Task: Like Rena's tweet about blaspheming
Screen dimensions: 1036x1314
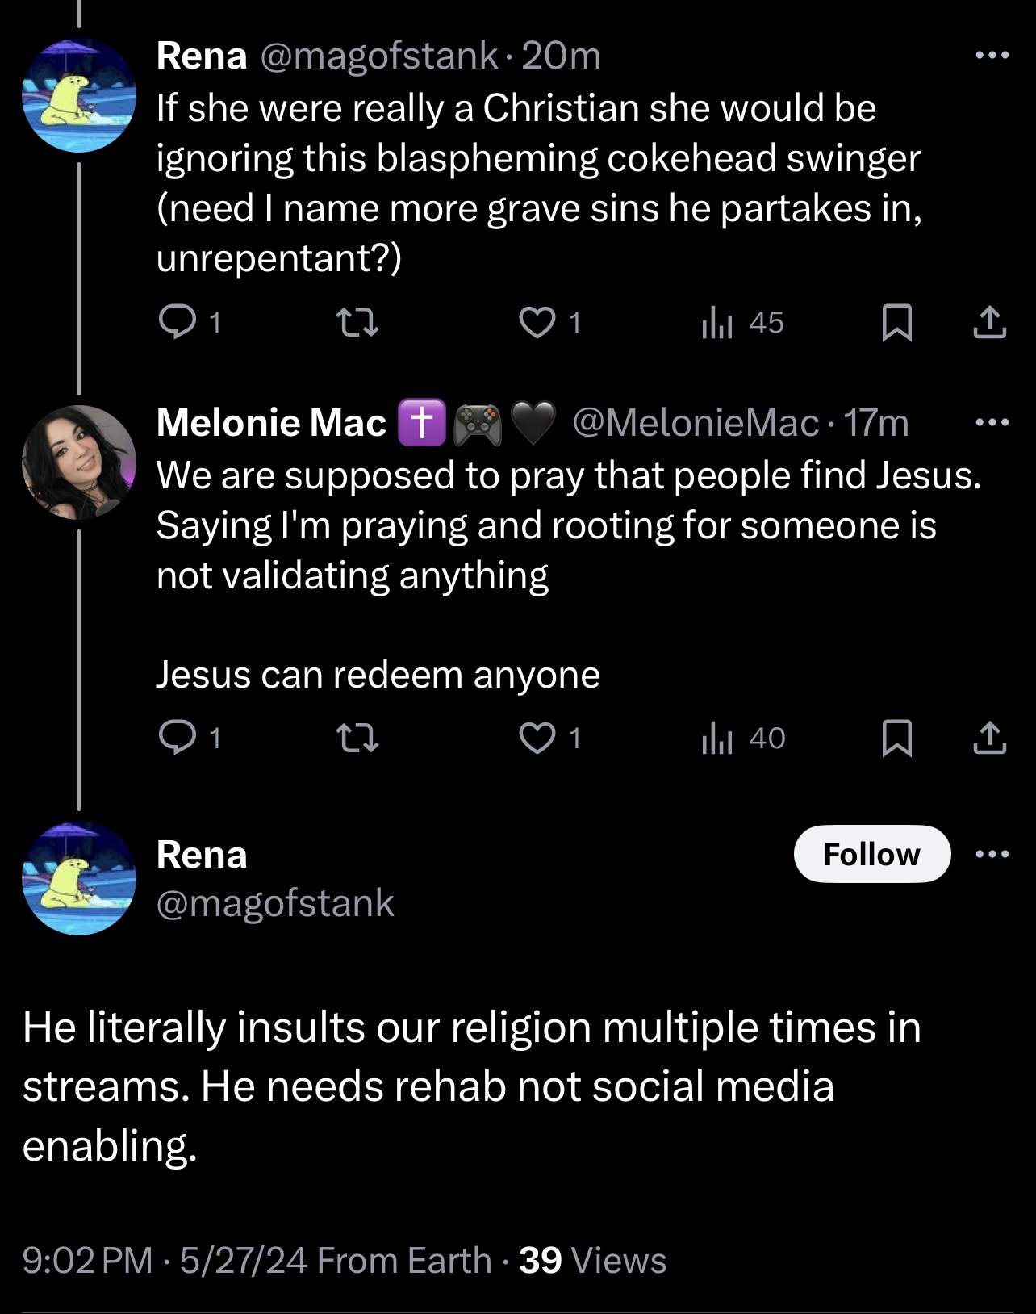Action: click(537, 323)
